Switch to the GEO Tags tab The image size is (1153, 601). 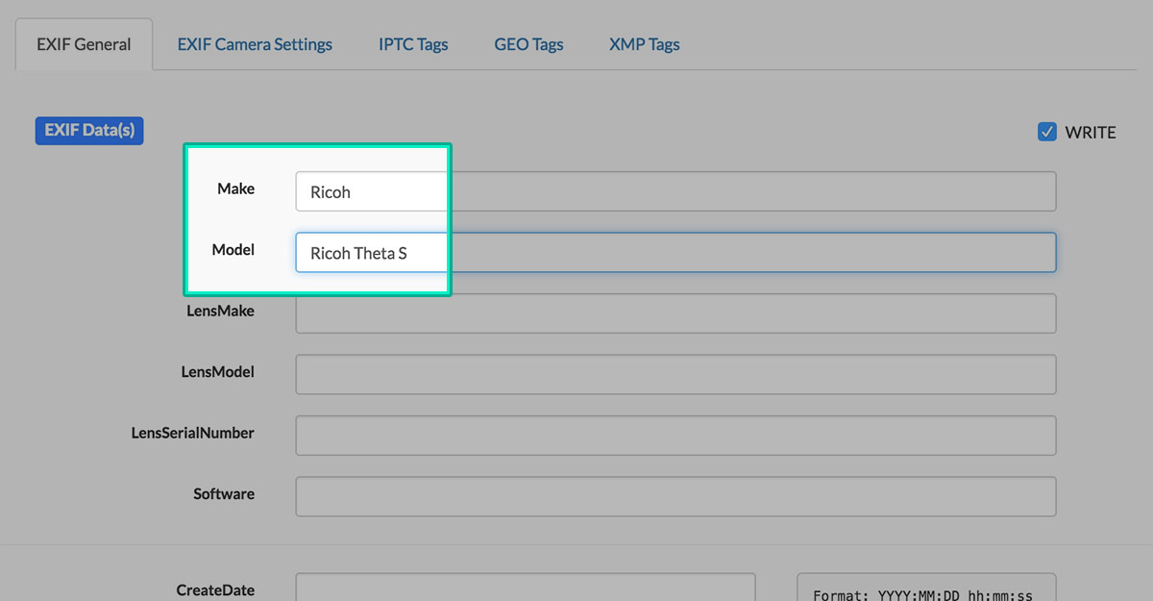pyautogui.click(x=528, y=44)
